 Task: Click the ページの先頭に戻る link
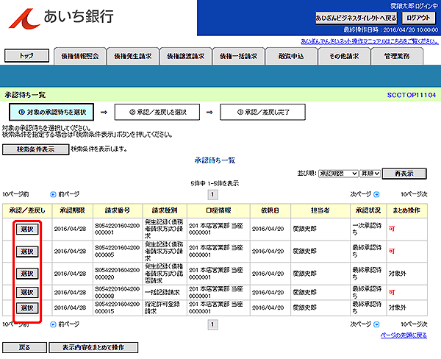(x=404, y=335)
